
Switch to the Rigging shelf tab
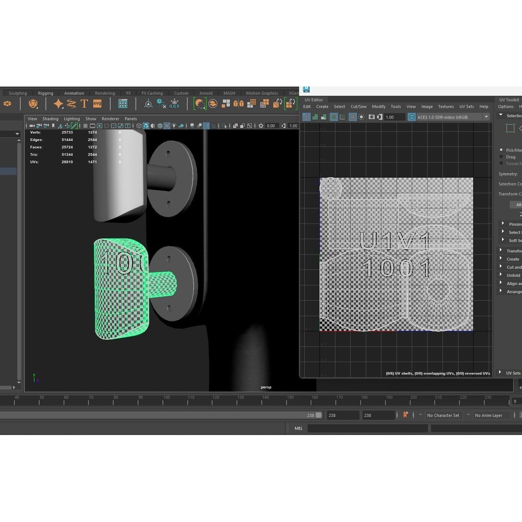[x=45, y=93]
